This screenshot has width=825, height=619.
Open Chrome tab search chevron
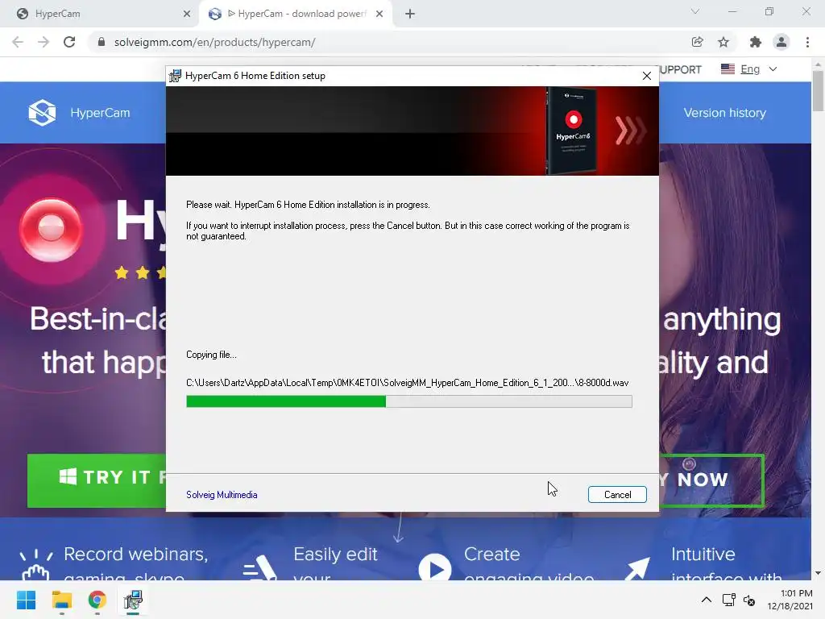coord(695,11)
